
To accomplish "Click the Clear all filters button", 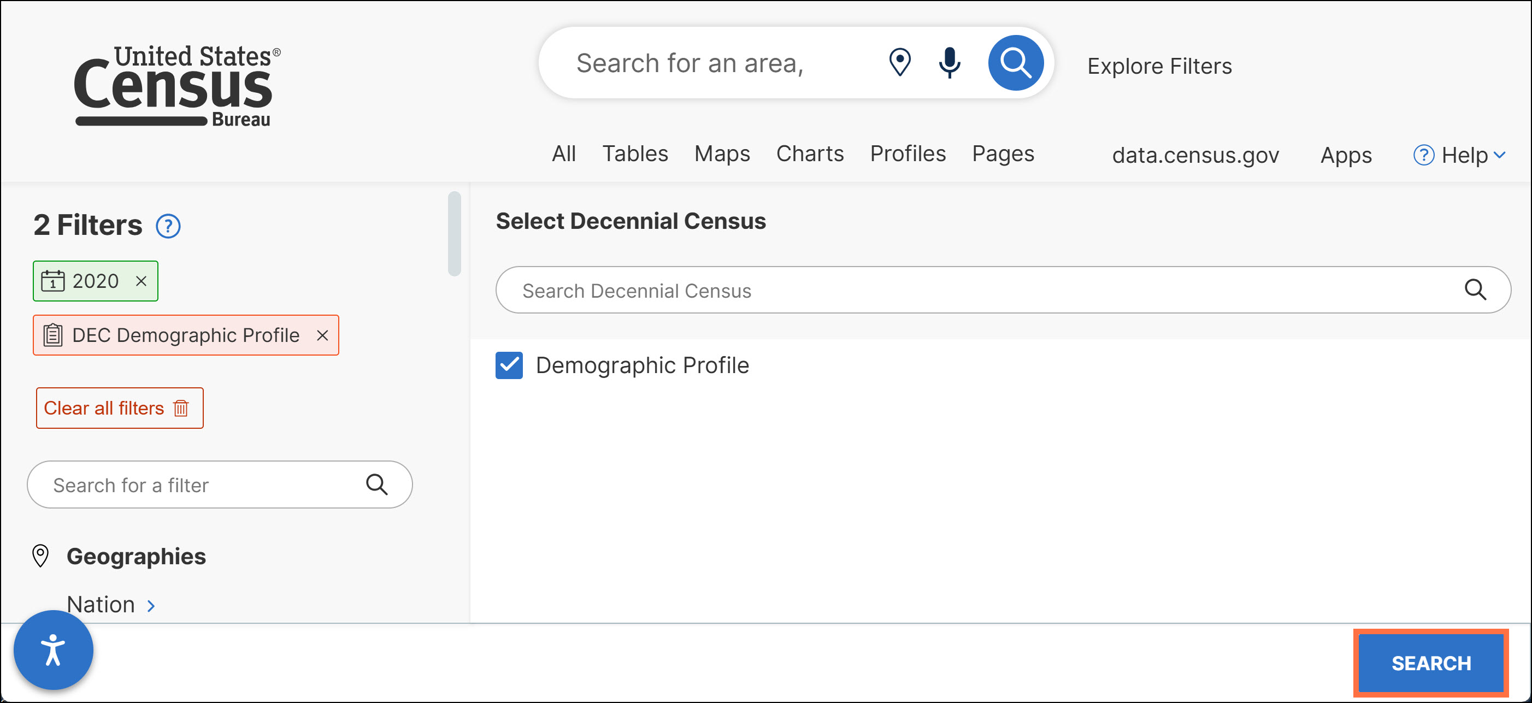I will 119,408.
